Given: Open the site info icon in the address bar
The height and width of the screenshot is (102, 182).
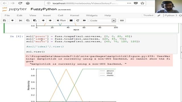Looking at the screenshot, I should [x=49, y=3].
